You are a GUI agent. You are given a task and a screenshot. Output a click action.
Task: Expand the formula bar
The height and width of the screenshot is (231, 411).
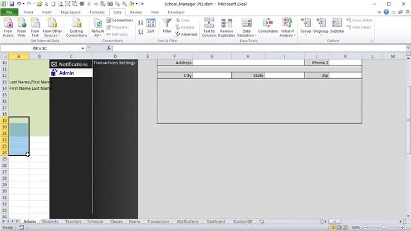(408, 48)
